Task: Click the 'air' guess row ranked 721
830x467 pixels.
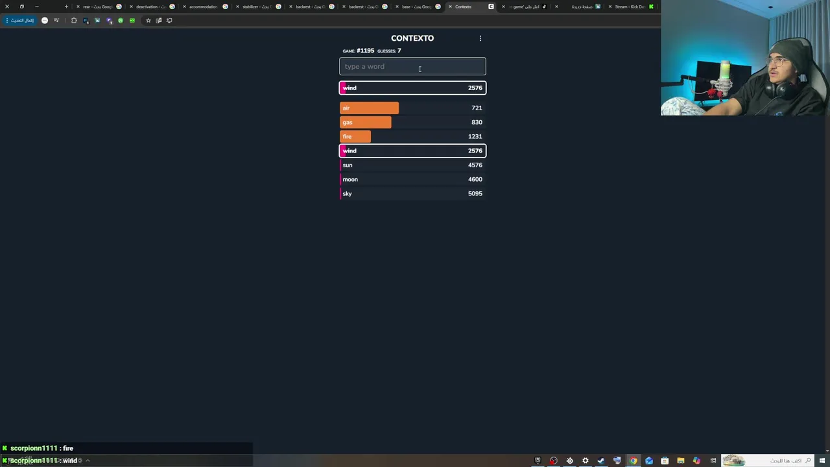Action: (412, 108)
